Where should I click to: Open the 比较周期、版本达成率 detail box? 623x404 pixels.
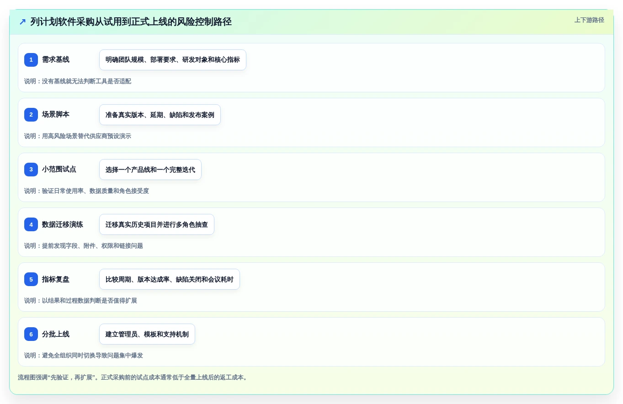pos(170,279)
